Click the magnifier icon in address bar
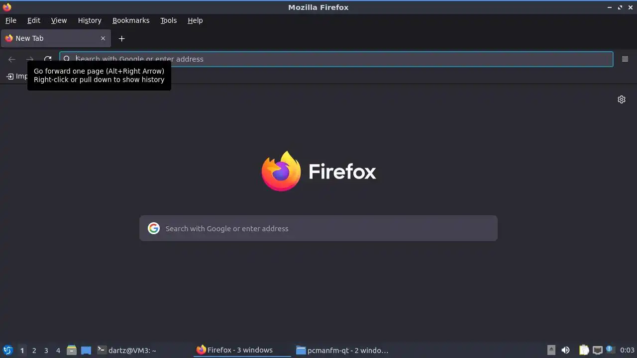637x358 pixels. point(67,59)
